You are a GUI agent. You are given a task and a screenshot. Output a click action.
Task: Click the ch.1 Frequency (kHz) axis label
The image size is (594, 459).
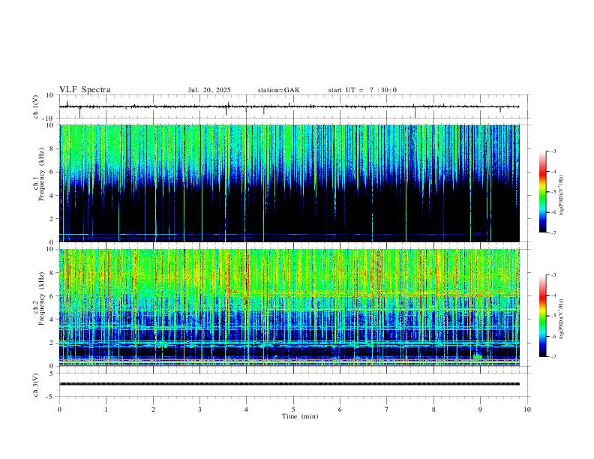pyautogui.click(x=41, y=174)
